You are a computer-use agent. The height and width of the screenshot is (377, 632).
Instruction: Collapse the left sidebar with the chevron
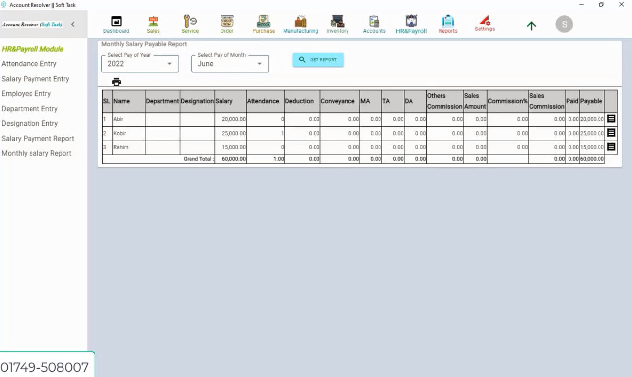(73, 24)
